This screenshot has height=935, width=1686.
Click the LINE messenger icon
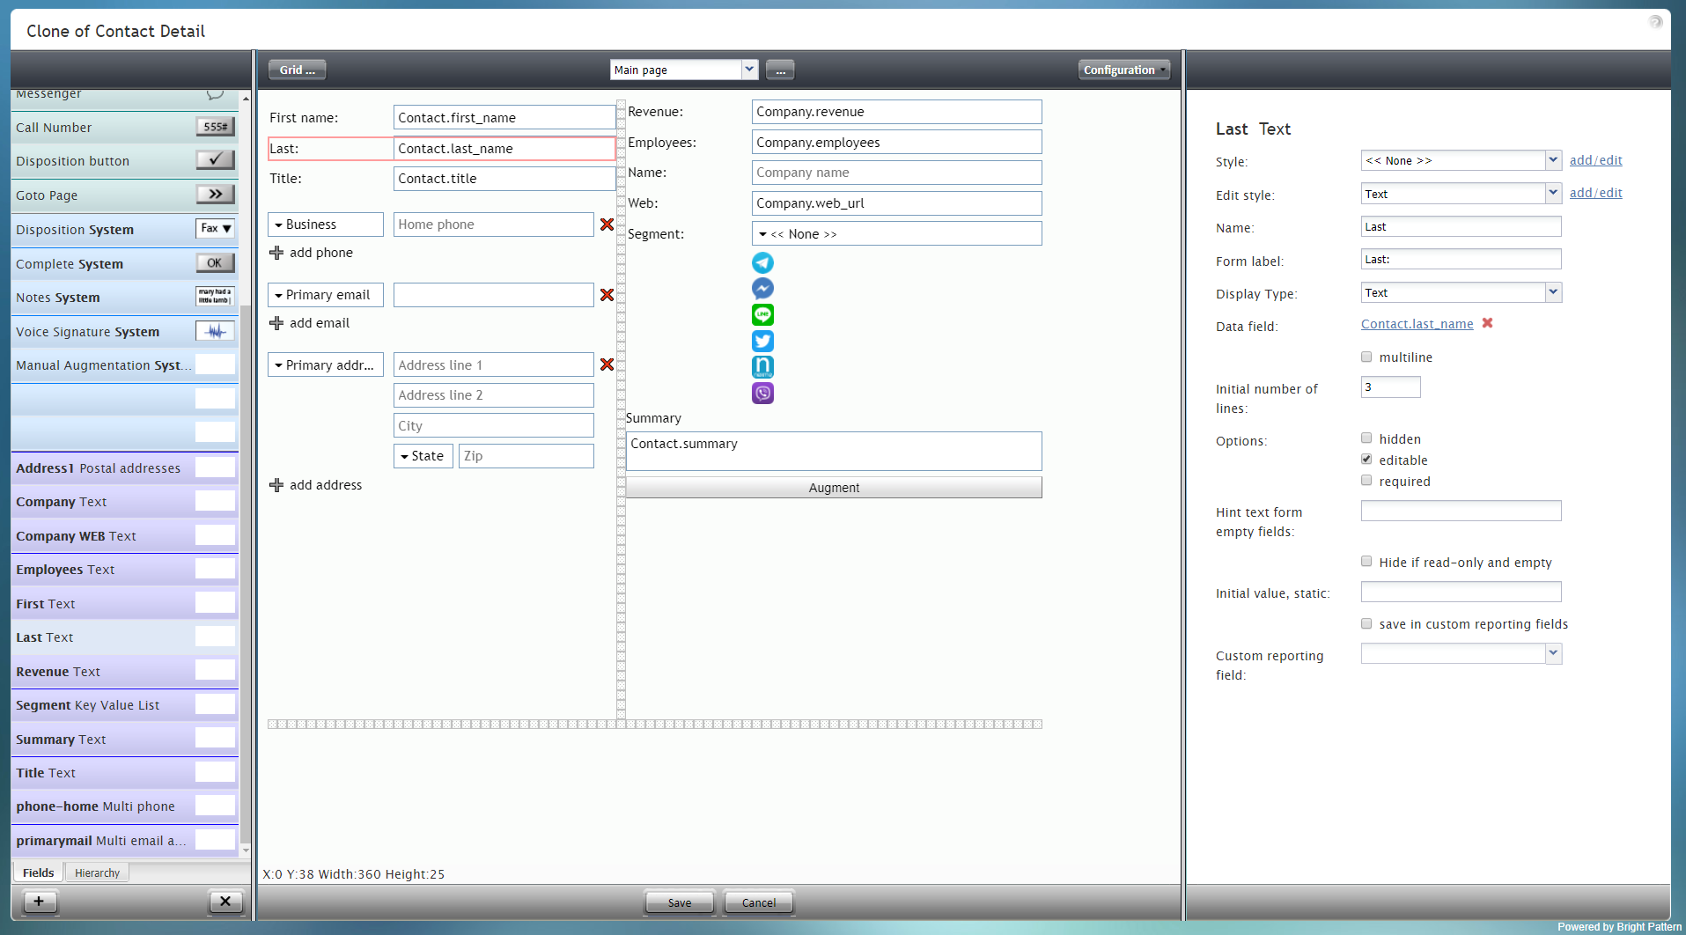pos(762,314)
